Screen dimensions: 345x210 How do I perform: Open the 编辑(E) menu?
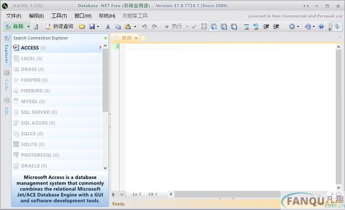click(36, 16)
